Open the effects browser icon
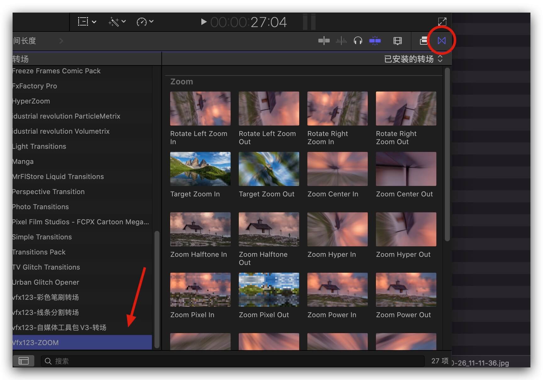 (424, 41)
